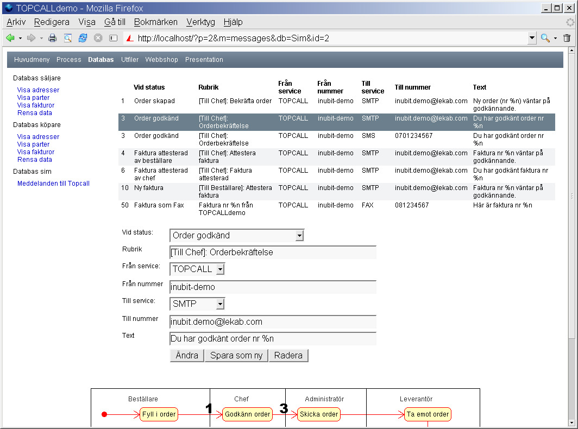Screen dimensions: 578x429
Task: Select the Ny faktura table row
Action: click(x=337, y=191)
